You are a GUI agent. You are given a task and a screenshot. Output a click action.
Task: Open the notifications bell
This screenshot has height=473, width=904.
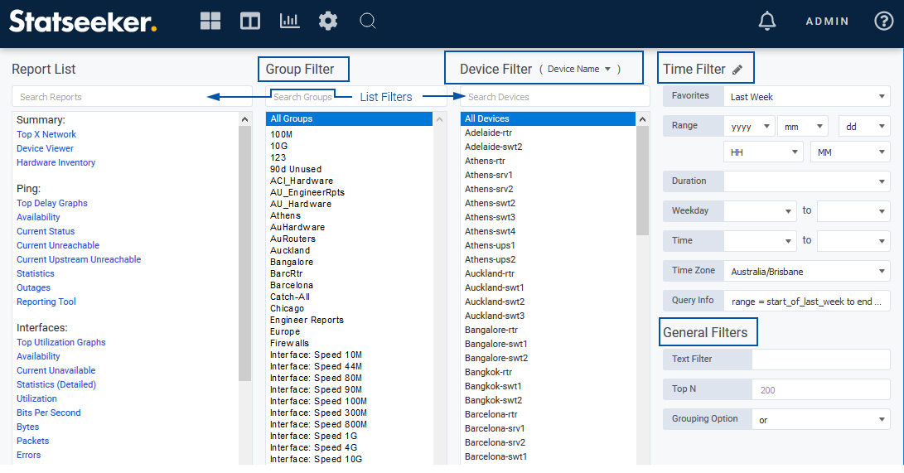click(x=767, y=22)
